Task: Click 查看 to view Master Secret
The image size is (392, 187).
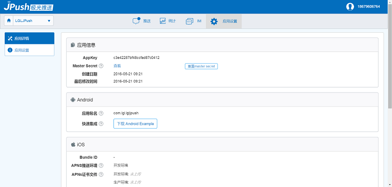Action: coord(117,66)
